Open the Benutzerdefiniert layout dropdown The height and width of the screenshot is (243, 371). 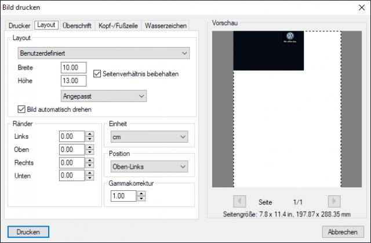pos(104,53)
